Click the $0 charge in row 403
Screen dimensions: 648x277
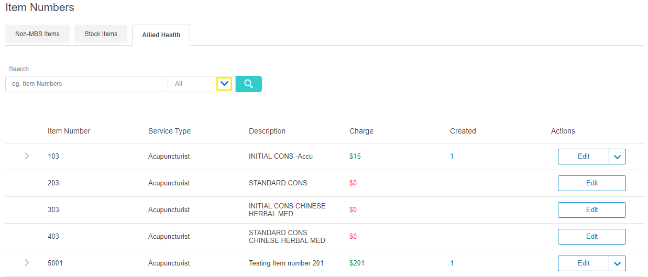tap(353, 237)
